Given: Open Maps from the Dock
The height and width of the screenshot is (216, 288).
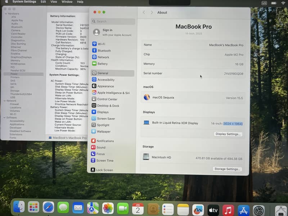Looking at the screenshot, I should (x=93, y=208).
